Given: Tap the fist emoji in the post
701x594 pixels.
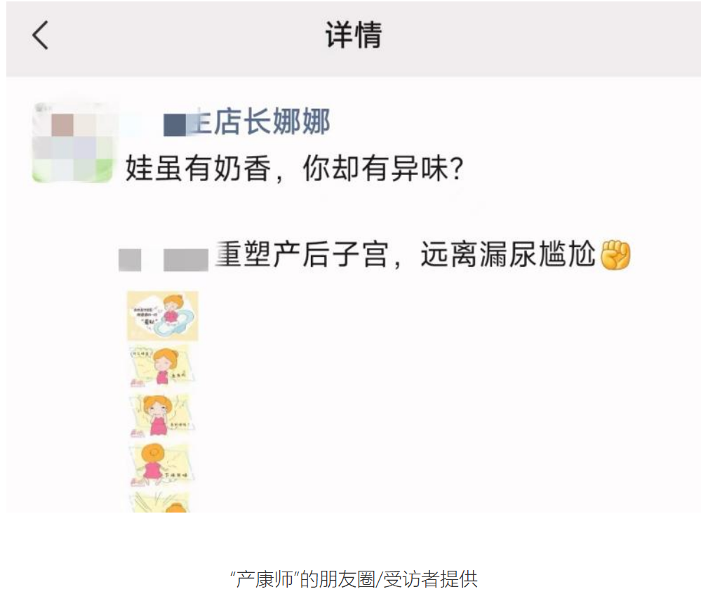Looking at the screenshot, I should tap(615, 255).
